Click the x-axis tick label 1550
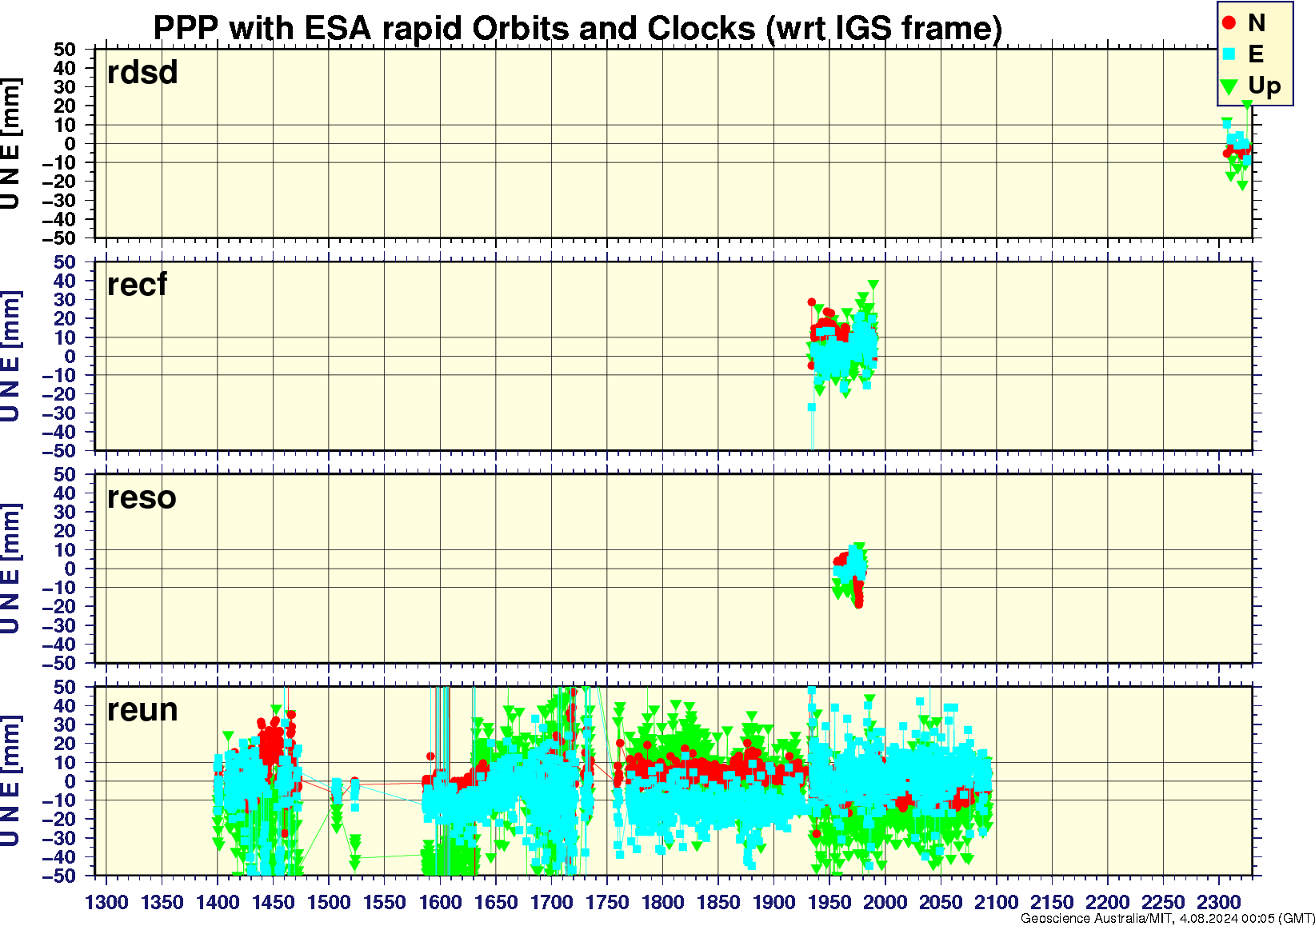The height and width of the screenshot is (926, 1315). click(385, 902)
